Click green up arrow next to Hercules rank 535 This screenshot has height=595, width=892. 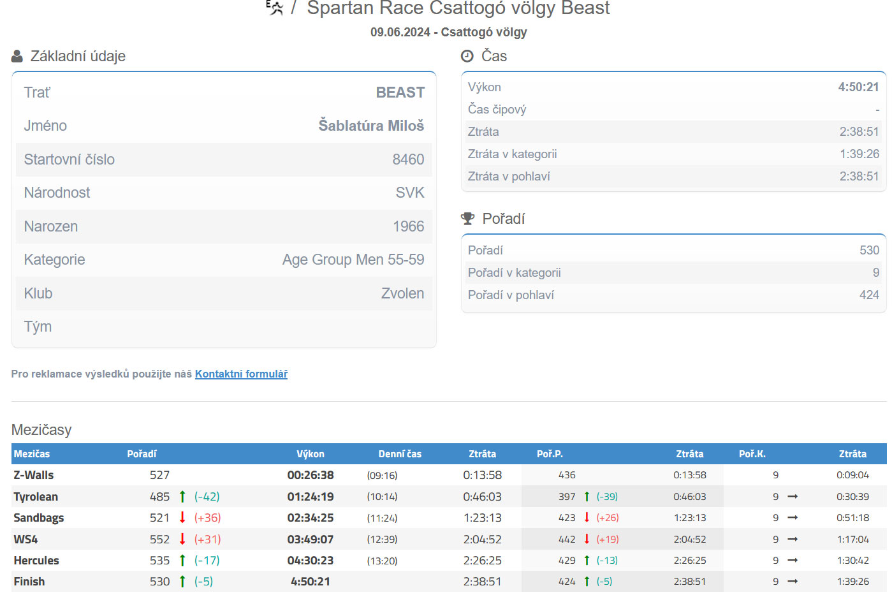coord(182,560)
